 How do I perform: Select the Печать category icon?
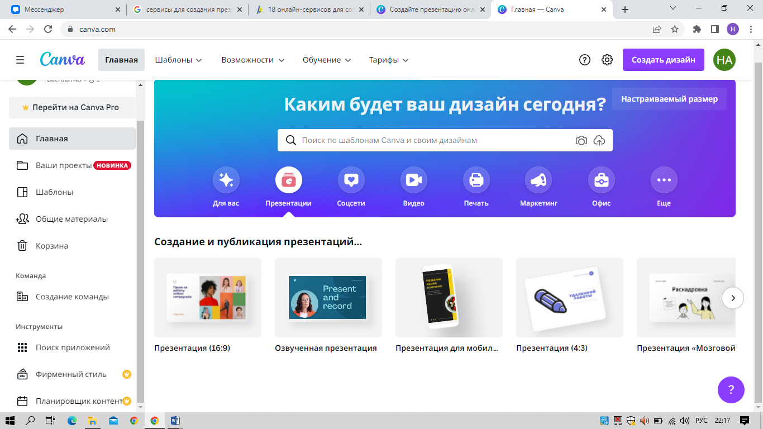click(476, 180)
